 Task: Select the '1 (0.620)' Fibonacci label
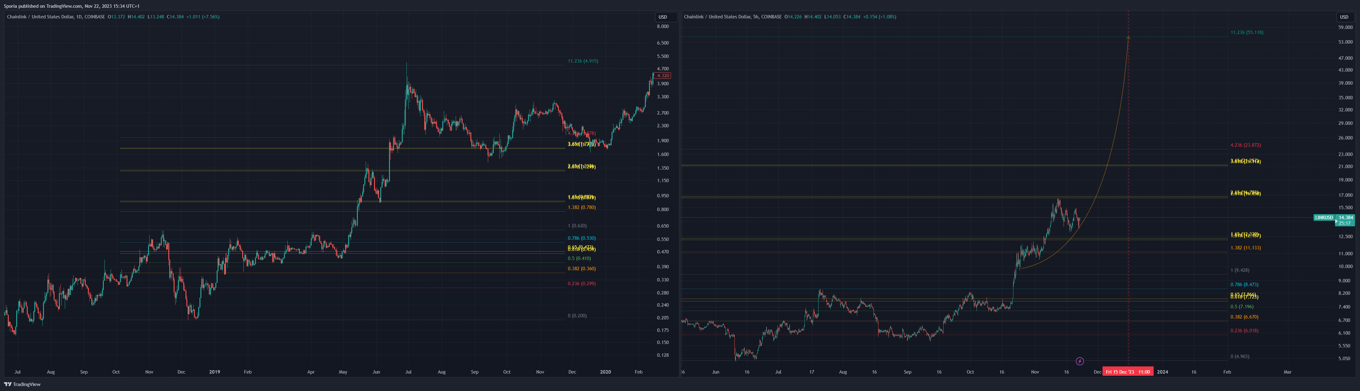tap(577, 225)
